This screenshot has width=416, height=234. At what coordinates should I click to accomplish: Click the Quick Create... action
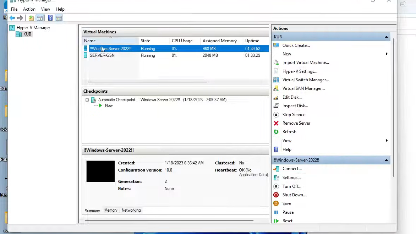(296, 45)
